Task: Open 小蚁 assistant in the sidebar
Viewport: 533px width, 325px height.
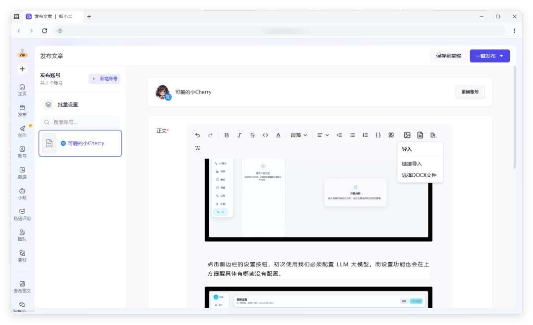Action: (22, 194)
